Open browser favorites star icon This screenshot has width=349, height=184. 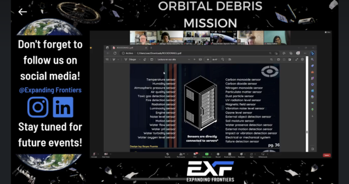click(284, 53)
